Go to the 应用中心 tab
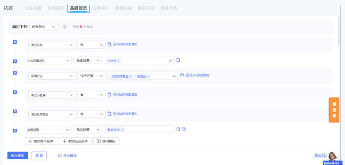 (101, 8)
